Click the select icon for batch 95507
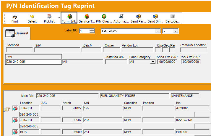211x136 pixels. point(15,120)
